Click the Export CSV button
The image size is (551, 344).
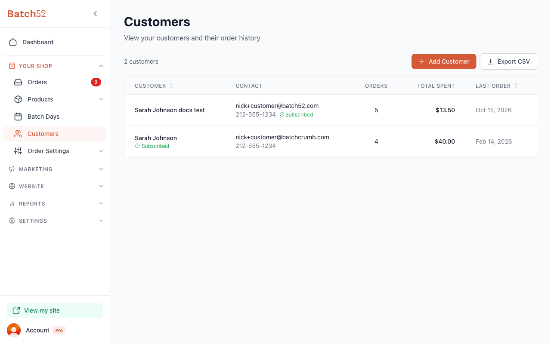(508, 61)
